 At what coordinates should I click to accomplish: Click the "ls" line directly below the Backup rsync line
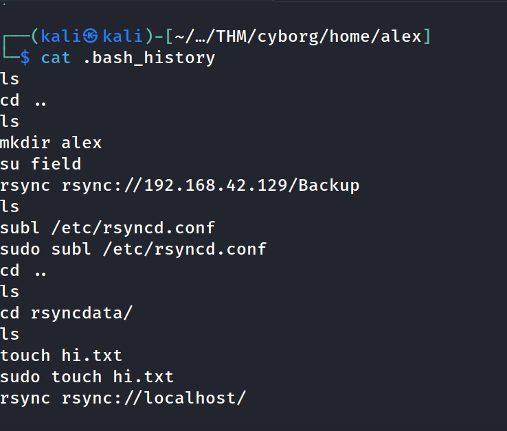point(10,207)
